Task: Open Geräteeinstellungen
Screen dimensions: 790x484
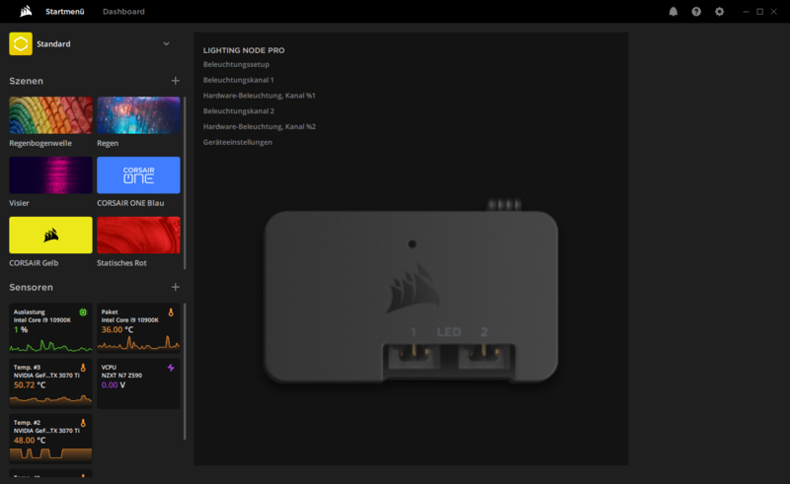Action: coord(237,142)
